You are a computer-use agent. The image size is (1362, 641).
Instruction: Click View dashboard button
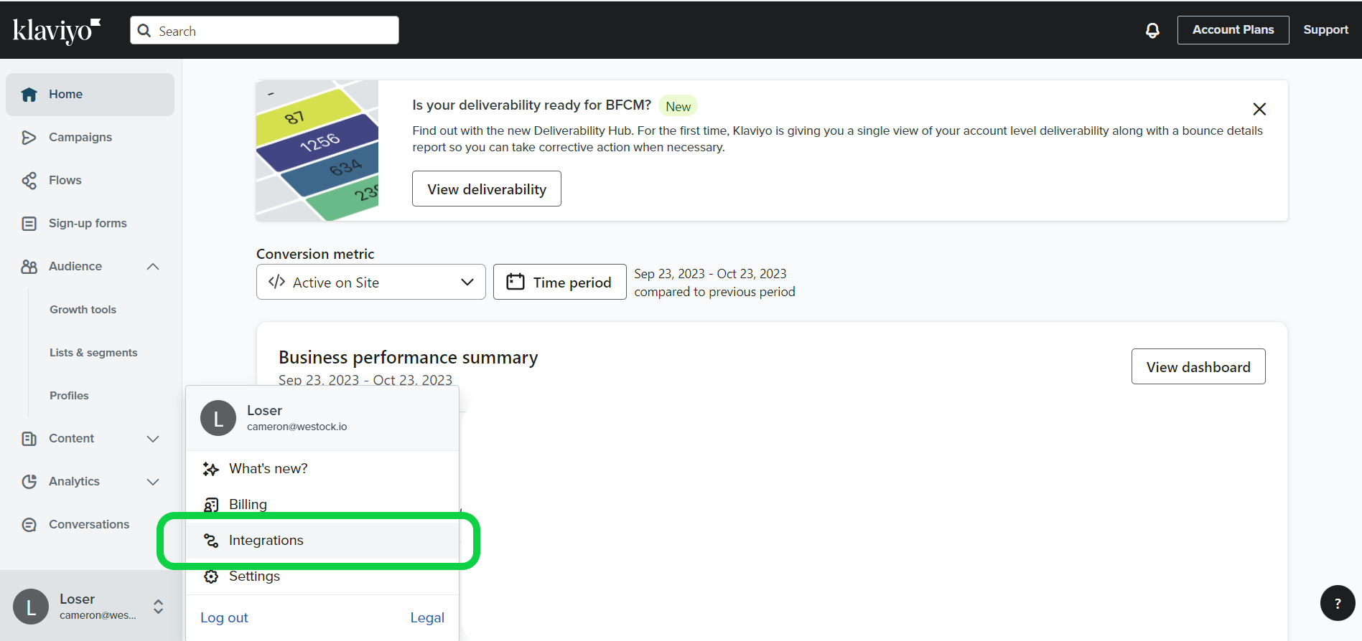(1198, 366)
